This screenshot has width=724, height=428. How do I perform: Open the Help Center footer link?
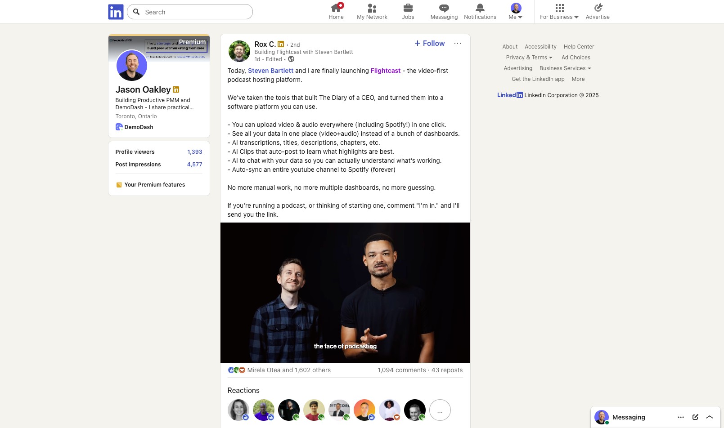[579, 47]
